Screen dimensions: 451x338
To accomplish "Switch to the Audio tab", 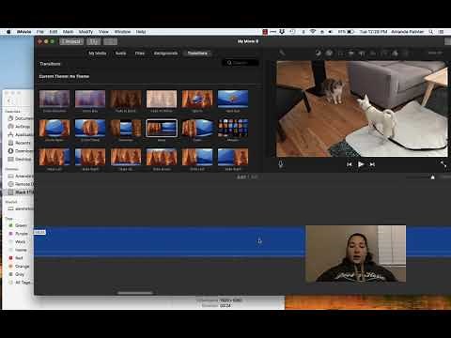I will tap(121, 54).
